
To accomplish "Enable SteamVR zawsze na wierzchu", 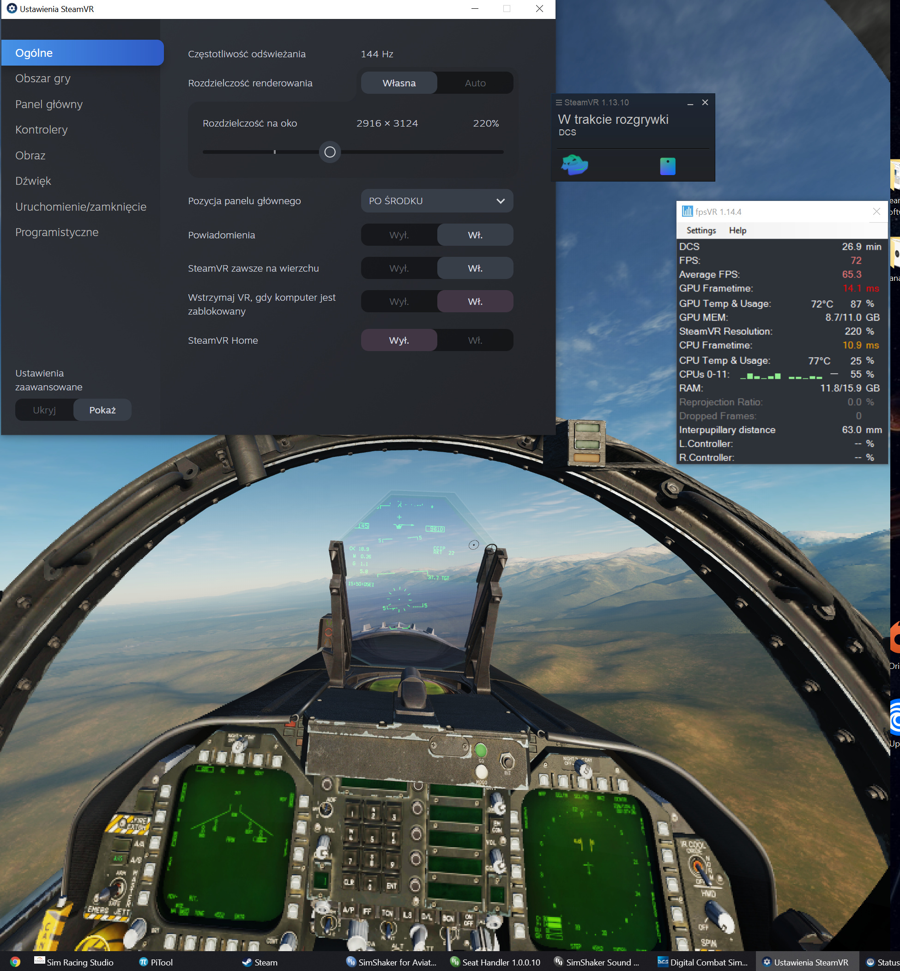I will (475, 268).
